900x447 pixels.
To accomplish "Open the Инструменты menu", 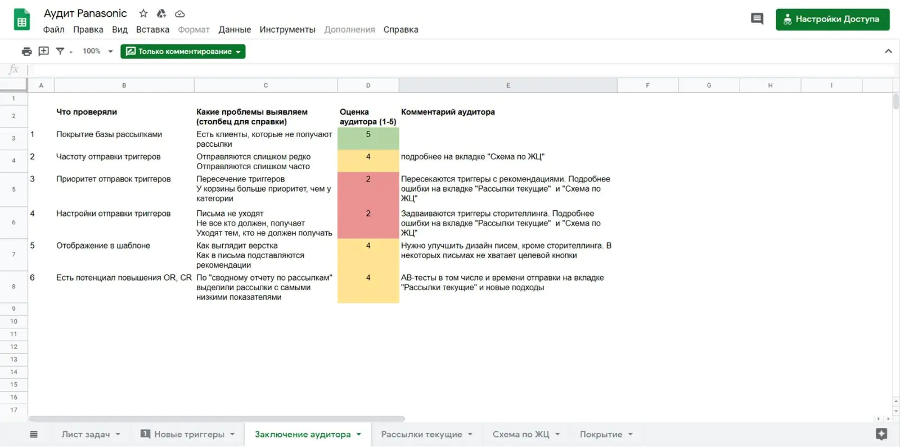I will click(287, 30).
